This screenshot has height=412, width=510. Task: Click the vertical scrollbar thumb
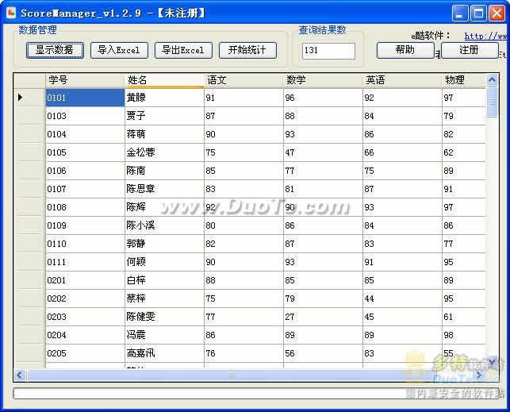point(492,102)
